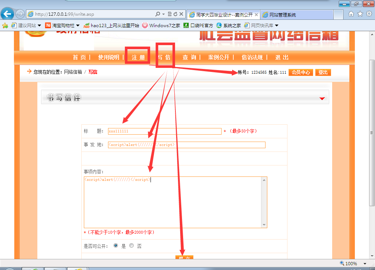Image resolution: width=375 pixels, height=270 pixels.
Task: Stop page loading with the X icon
Action: coord(181,14)
